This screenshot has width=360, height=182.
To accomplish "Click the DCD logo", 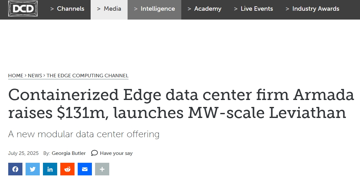I will [x=23, y=9].
